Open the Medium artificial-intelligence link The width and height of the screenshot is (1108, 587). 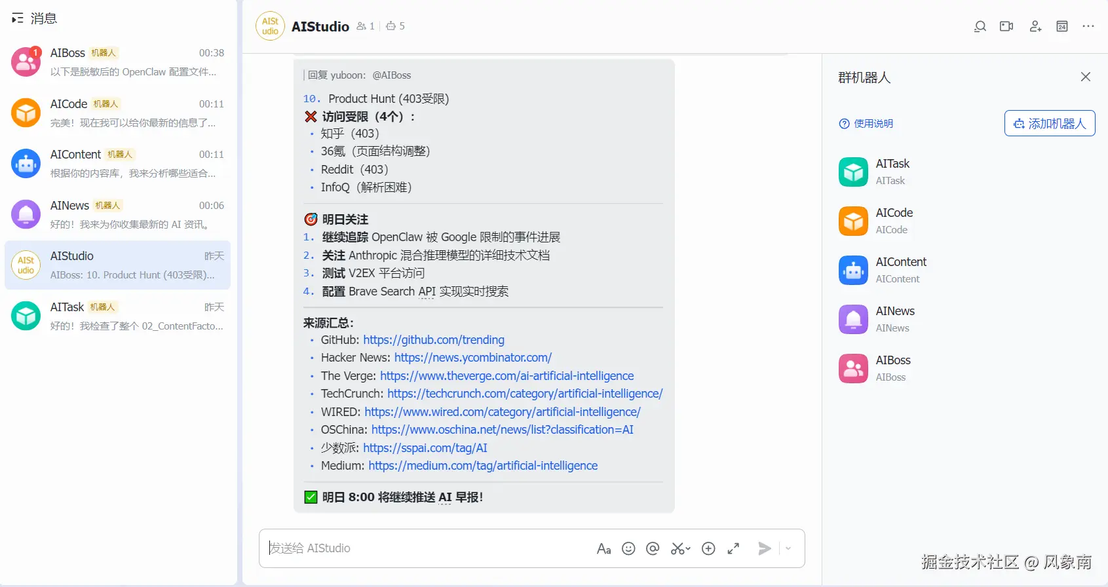pyautogui.click(x=483, y=466)
